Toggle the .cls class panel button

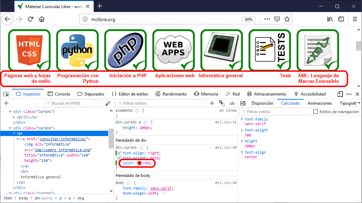coord(232,103)
